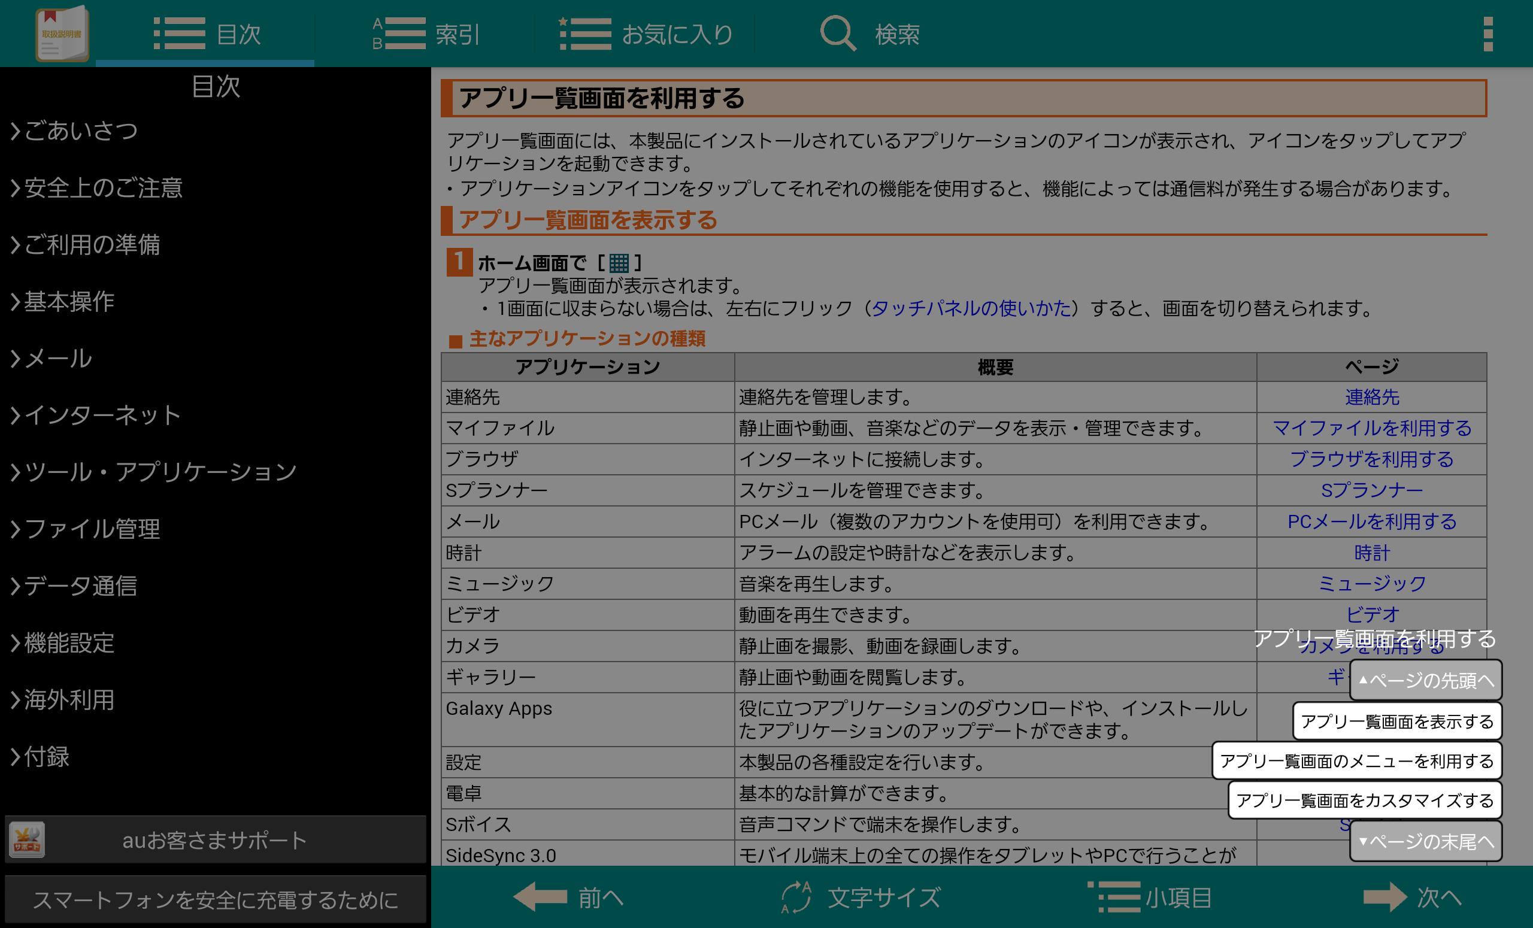Screen dimensions: 1533x928
Task: Click the マイファイル application cell
Action: 588,429
